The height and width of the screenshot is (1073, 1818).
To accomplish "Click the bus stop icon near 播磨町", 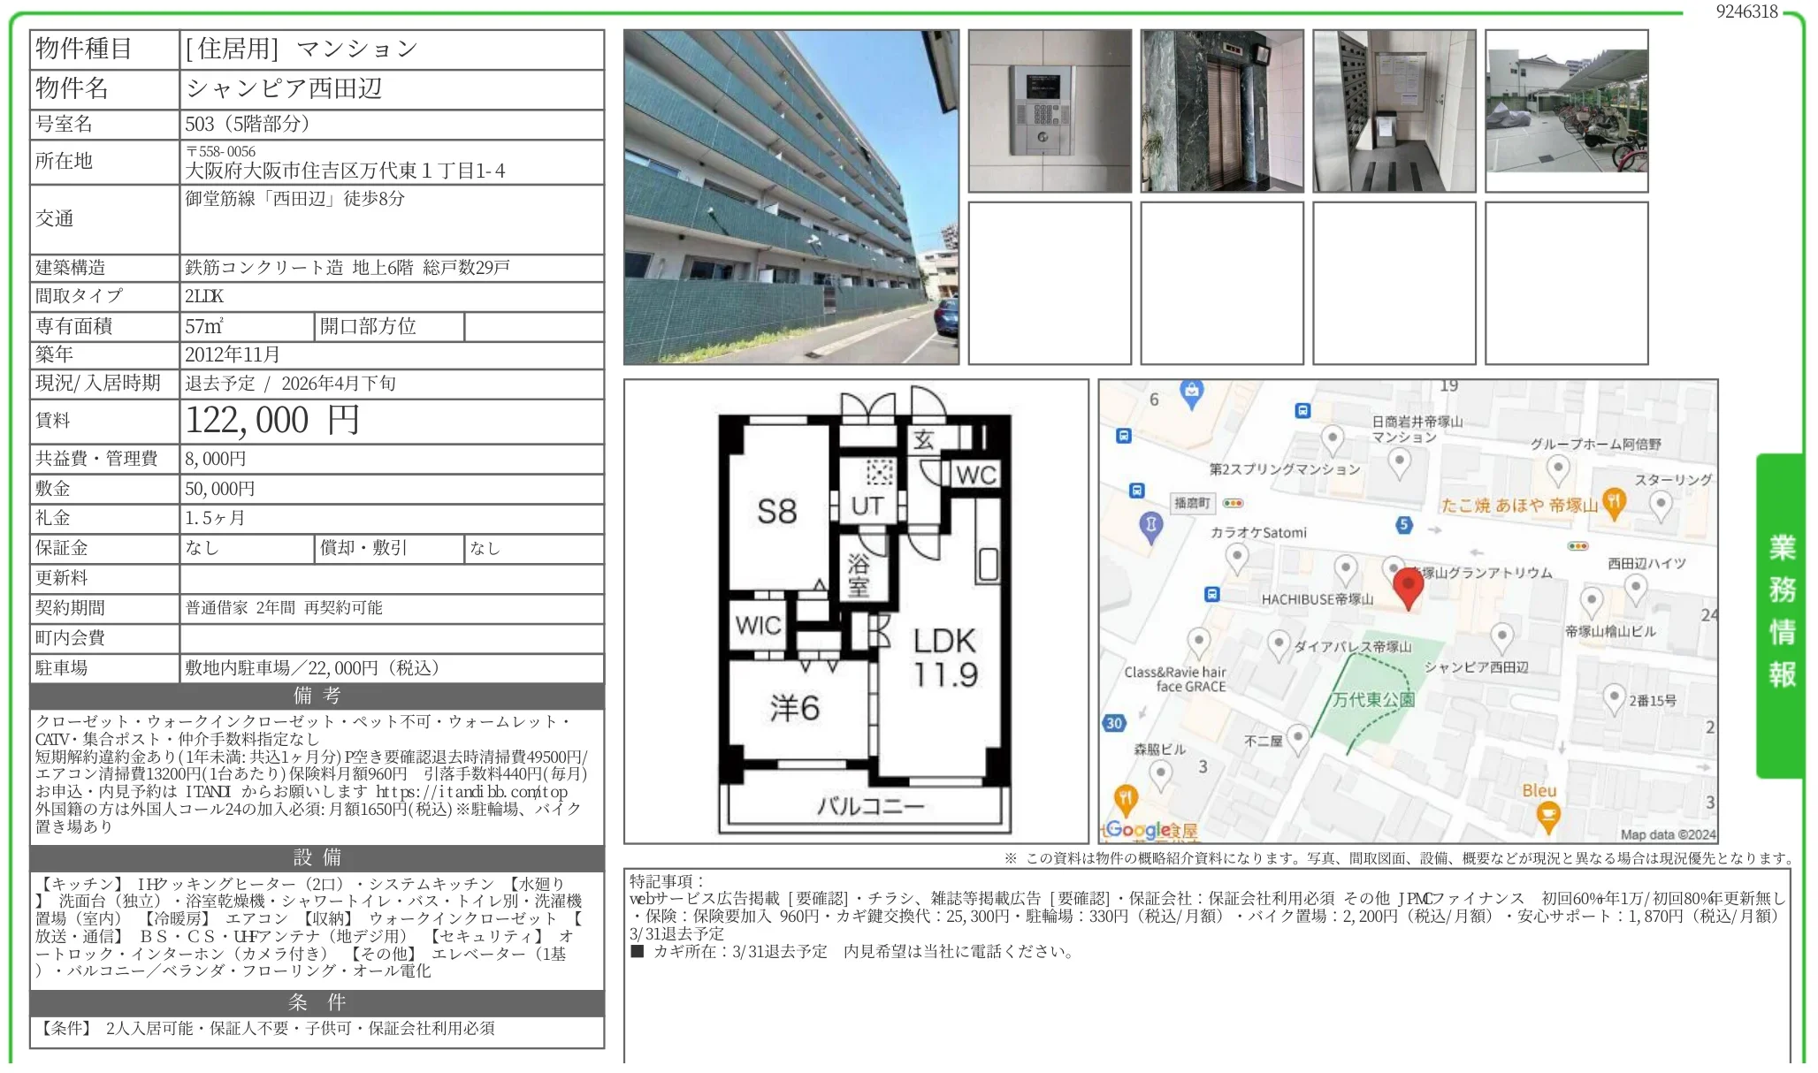I will [1136, 491].
